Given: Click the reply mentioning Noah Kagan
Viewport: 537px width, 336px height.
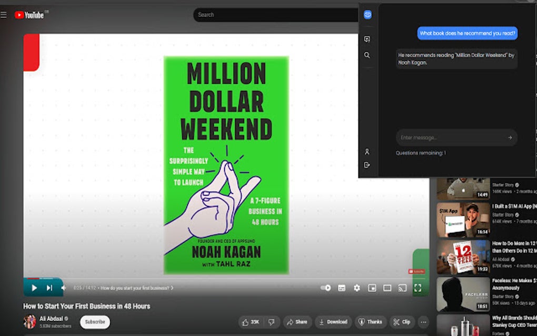Looking at the screenshot, I should pyautogui.click(x=456, y=59).
